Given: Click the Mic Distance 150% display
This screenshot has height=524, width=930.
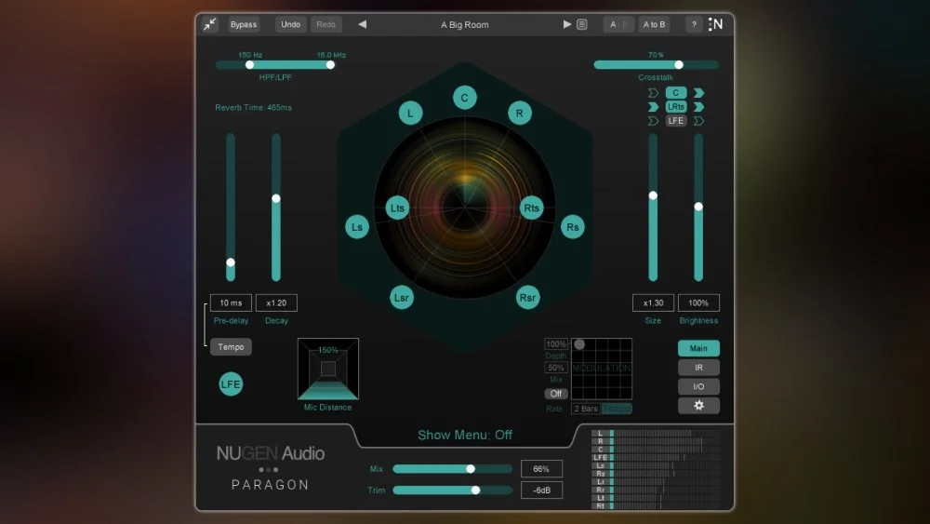Looking at the screenshot, I should tap(328, 369).
